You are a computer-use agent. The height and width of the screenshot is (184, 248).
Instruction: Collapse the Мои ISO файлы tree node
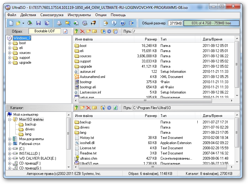(10, 119)
